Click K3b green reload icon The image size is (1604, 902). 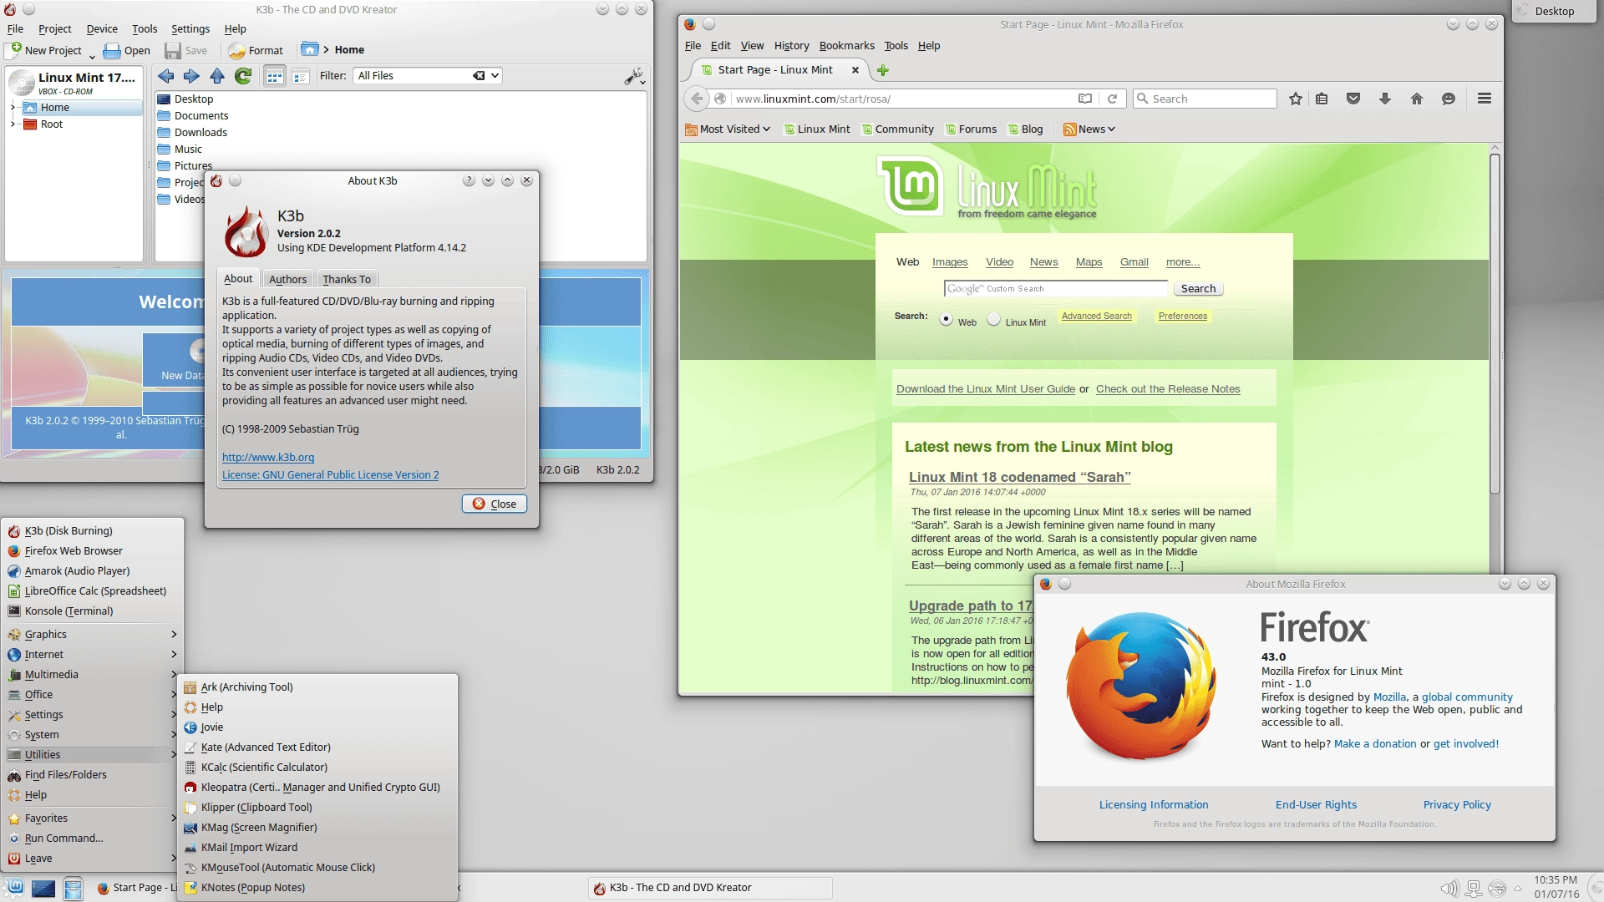point(243,76)
